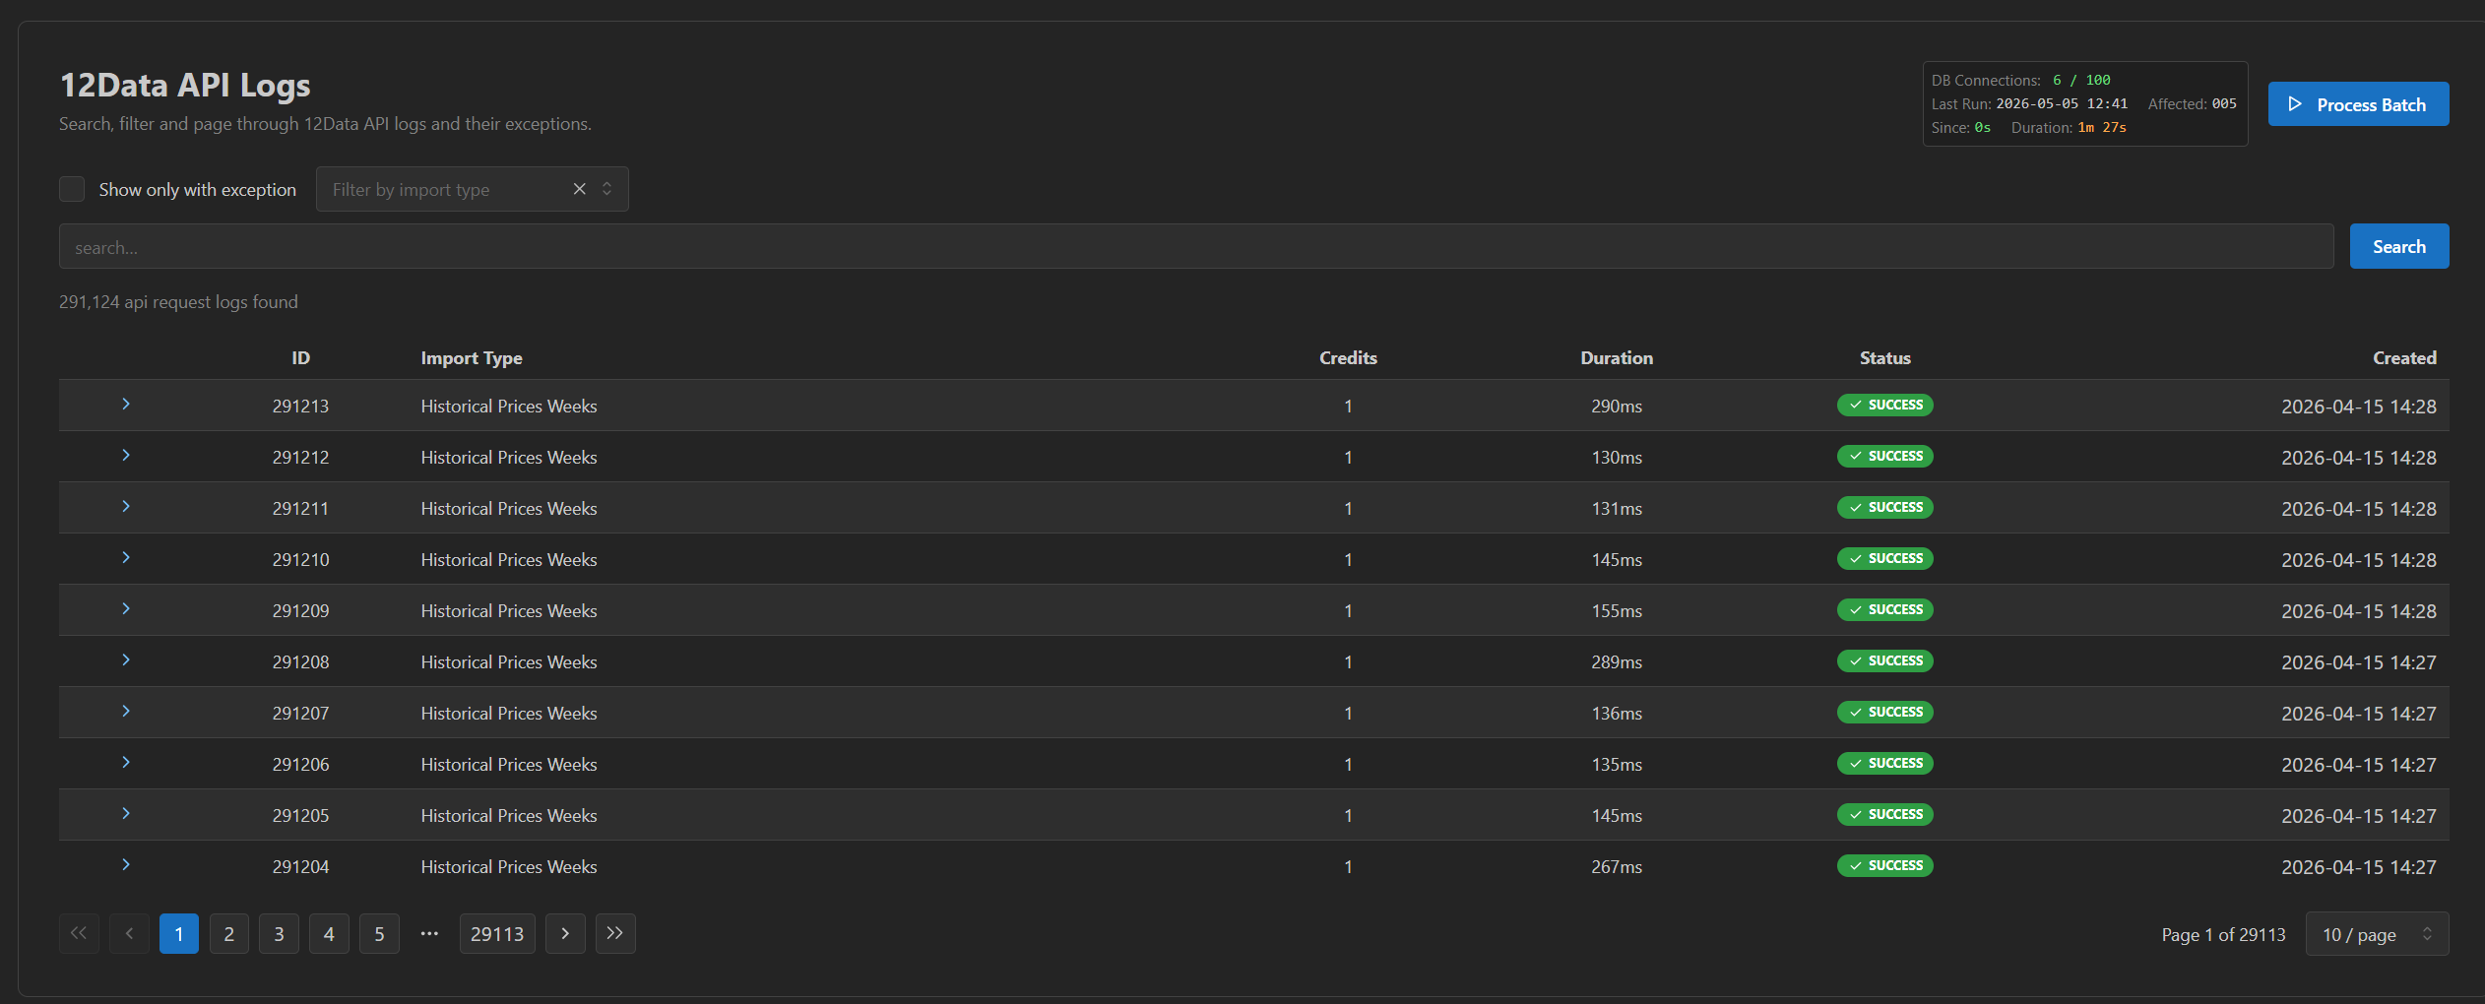Expand row 291208 details
Viewport: 2485px width, 1004px height.
[x=126, y=660]
